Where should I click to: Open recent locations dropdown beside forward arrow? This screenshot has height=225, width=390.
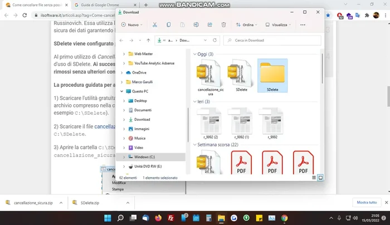coord(140,40)
